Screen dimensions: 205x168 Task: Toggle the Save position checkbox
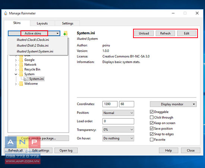tap(152, 128)
